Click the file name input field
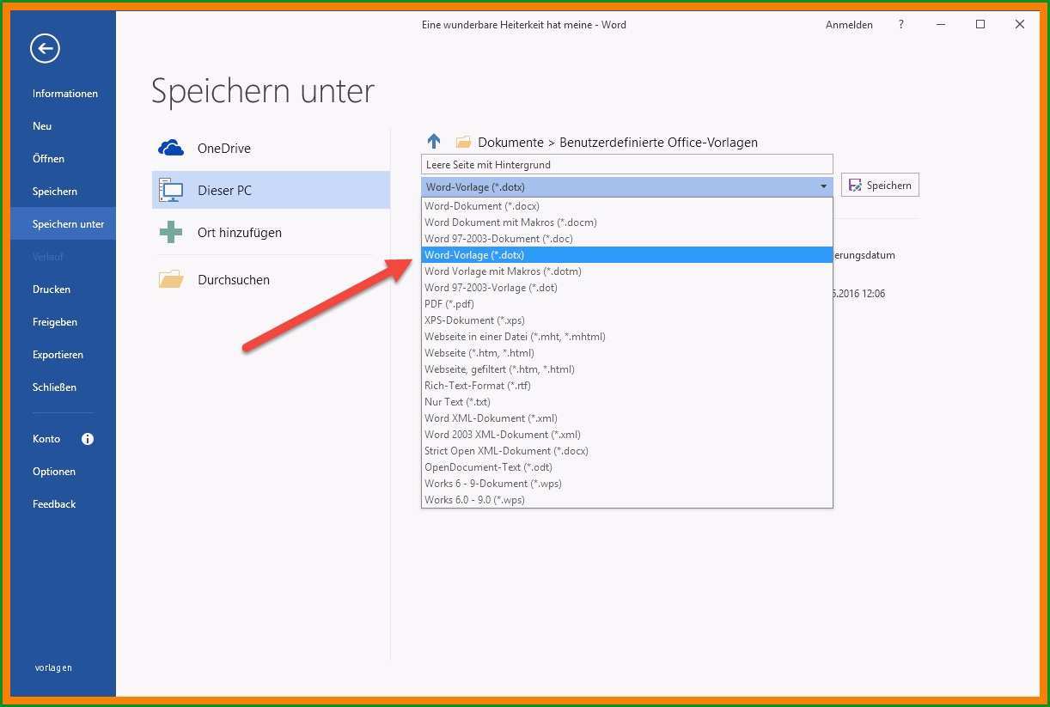The image size is (1050, 707). tap(627, 164)
